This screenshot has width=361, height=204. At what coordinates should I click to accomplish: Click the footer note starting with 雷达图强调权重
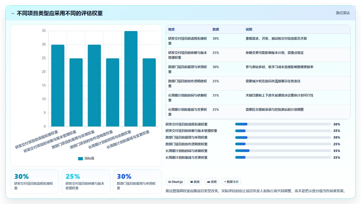(x=256, y=191)
